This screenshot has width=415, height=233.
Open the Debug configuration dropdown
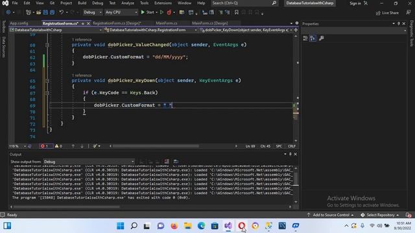click(93, 12)
